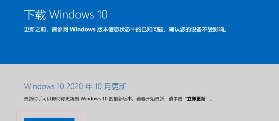The width and height of the screenshot is (279, 121).
Task: Click the 请参阅 text before the bold link
Action: coord(60,30)
